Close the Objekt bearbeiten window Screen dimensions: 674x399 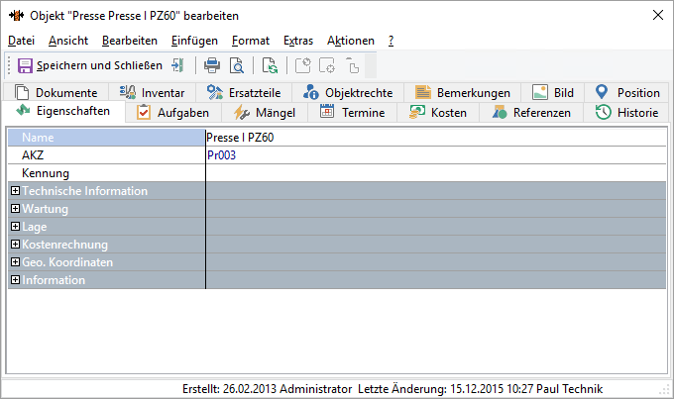click(x=658, y=15)
